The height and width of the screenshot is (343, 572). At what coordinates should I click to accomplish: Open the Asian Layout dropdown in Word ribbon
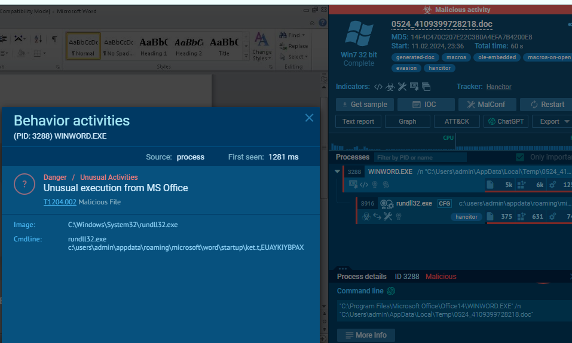coord(19,39)
